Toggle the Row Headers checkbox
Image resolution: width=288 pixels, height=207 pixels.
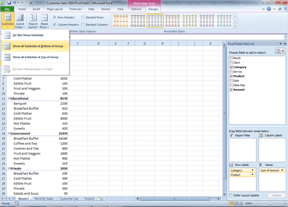point(55,17)
